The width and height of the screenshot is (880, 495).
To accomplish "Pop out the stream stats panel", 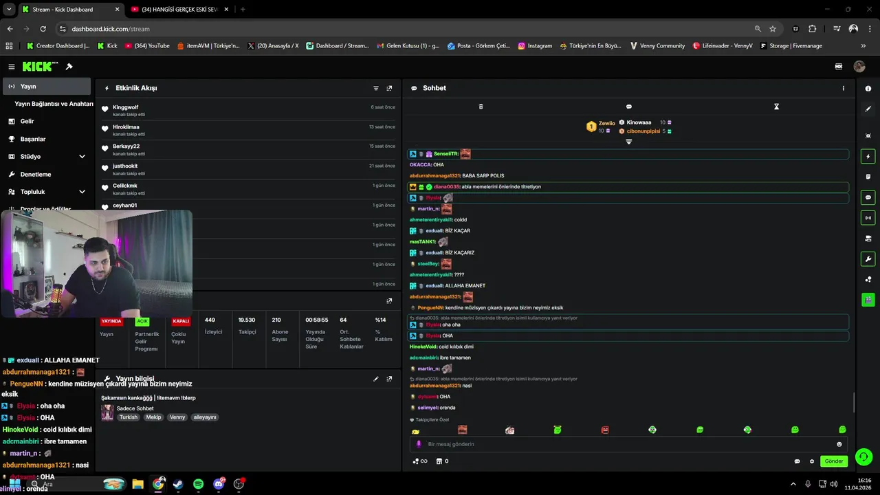I will (389, 300).
